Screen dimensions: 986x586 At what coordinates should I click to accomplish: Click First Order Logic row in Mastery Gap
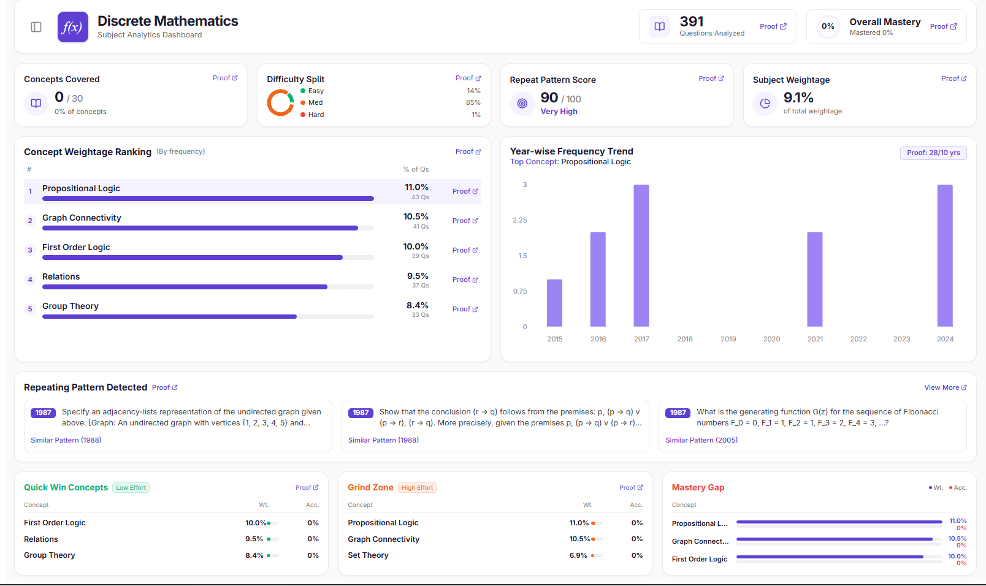click(819, 559)
